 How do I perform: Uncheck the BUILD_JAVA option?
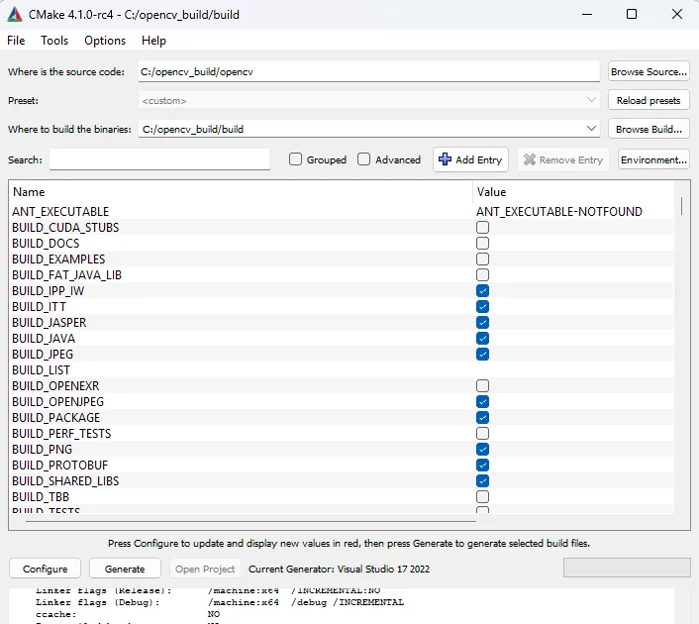coord(482,338)
